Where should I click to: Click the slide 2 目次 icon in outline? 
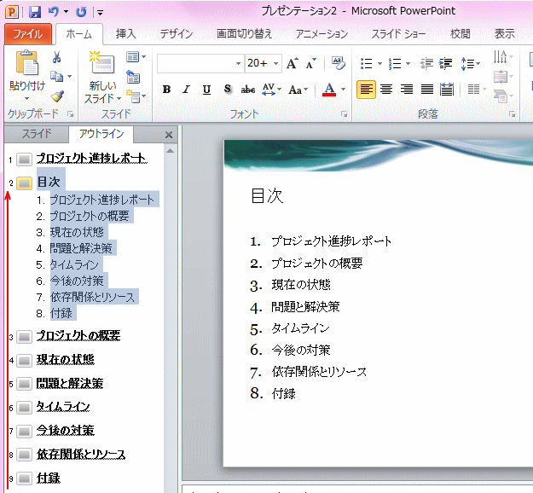point(24,183)
